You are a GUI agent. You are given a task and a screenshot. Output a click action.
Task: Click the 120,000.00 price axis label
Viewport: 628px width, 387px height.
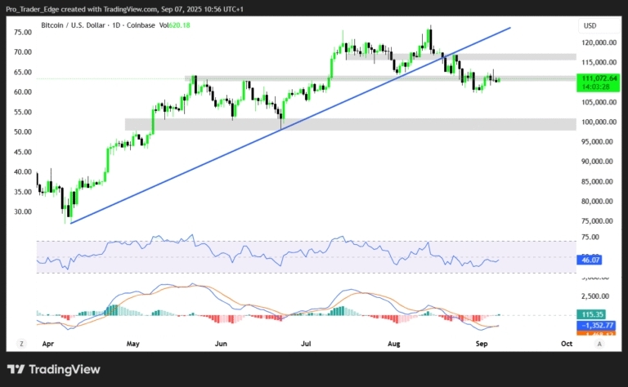click(x=599, y=42)
